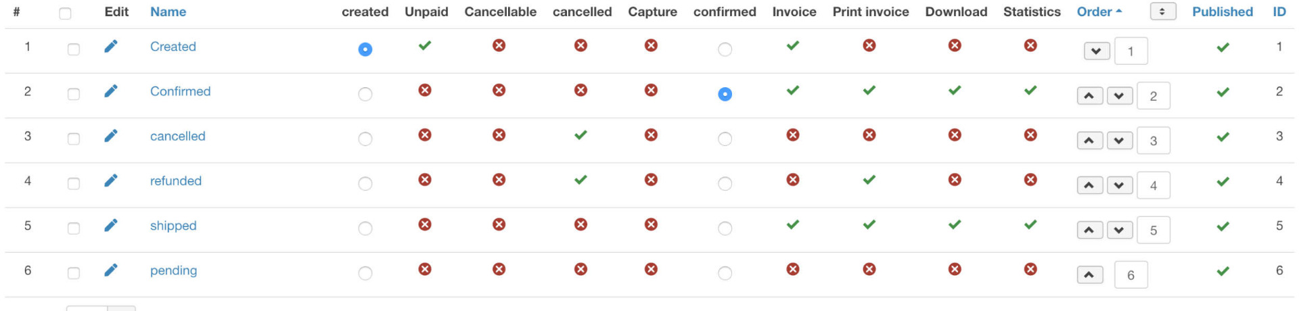Toggle cancelled green check in refunded row
1299x311 pixels.
click(x=580, y=180)
